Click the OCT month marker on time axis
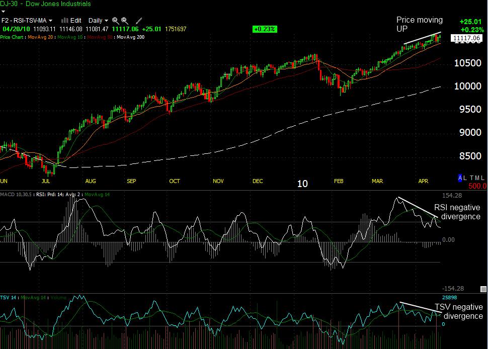The height and width of the screenshot is (349, 488). pos(175,182)
